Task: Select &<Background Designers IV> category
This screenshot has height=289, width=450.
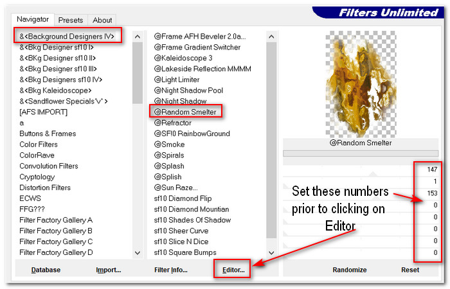Action: (x=67, y=37)
